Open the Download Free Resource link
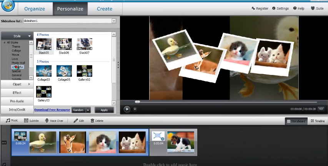 pyautogui.click(x=52, y=110)
